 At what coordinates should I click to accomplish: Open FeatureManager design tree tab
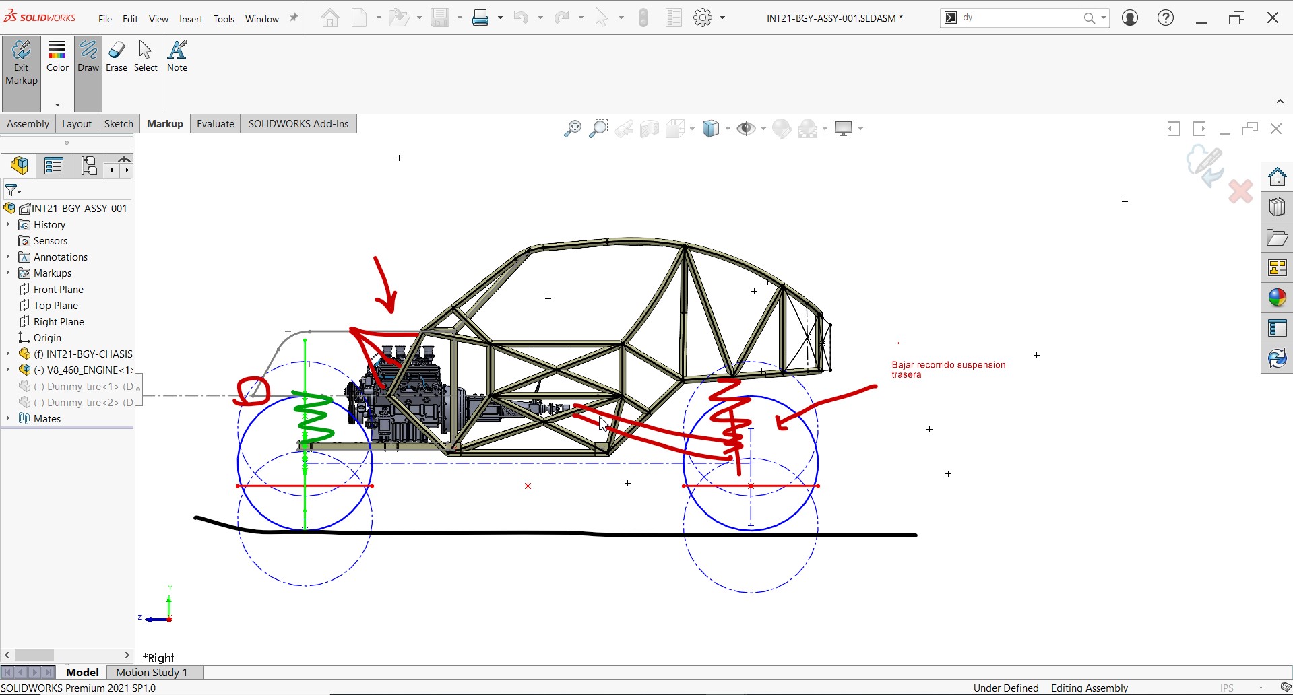pos(20,166)
